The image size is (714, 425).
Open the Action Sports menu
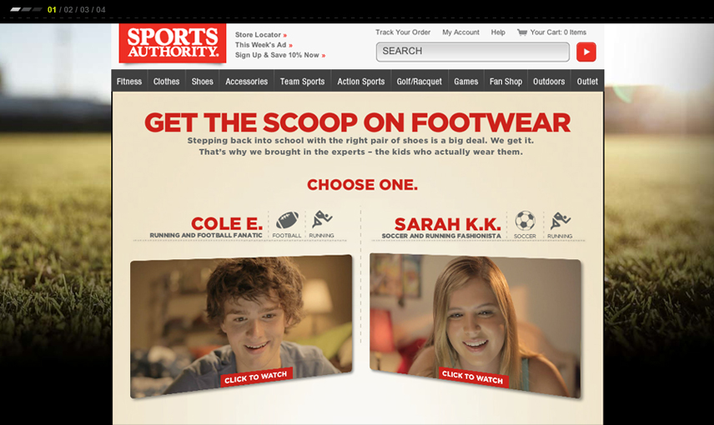coord(361,82)
